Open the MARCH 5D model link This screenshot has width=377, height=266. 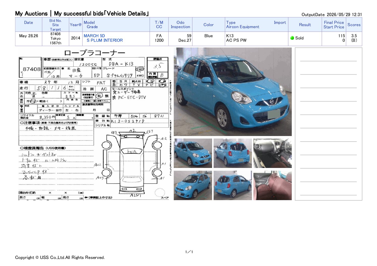94,36
